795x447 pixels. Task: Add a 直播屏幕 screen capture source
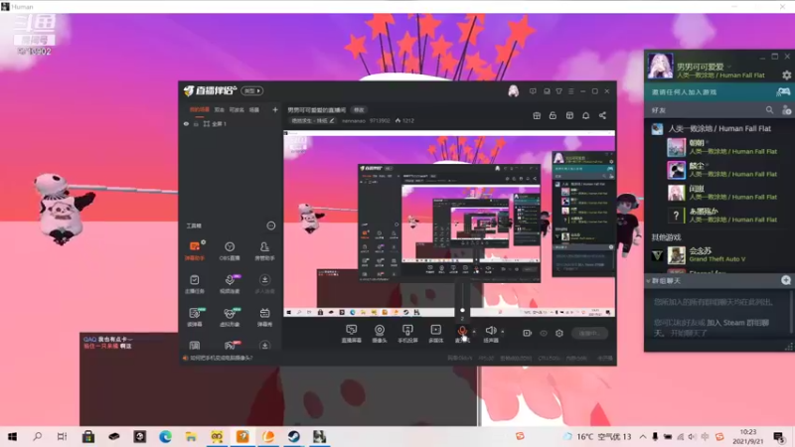352,334
